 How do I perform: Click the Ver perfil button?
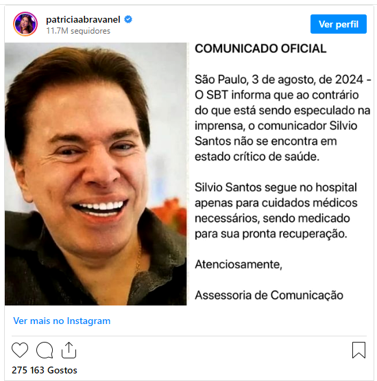point(339,24)
